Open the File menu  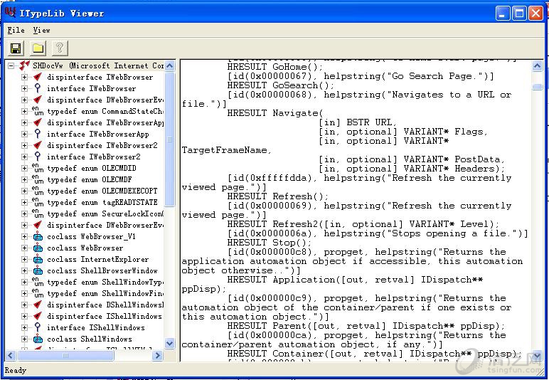pos(16,30)
